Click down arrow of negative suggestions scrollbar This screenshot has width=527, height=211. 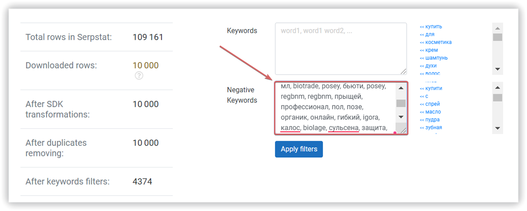pos(498,129)
